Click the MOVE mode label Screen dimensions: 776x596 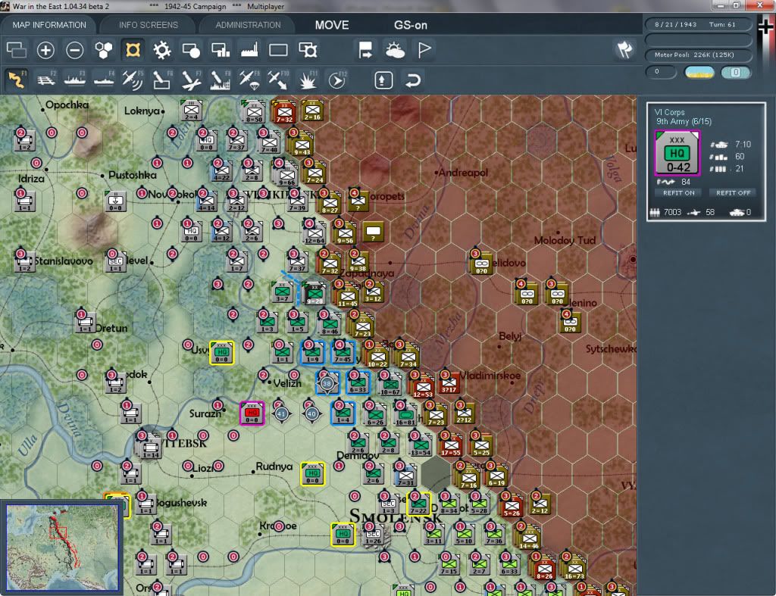coord(332,25)
